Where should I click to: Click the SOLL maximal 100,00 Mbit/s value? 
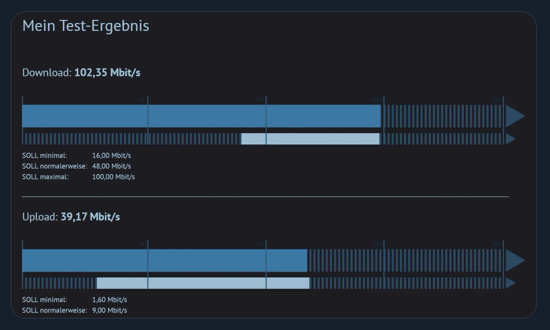113,177
